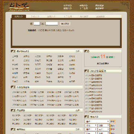Screen dimensions: 134x134
Task: Open the 日期 day dropdown
Action: click(x=103, y=125)
